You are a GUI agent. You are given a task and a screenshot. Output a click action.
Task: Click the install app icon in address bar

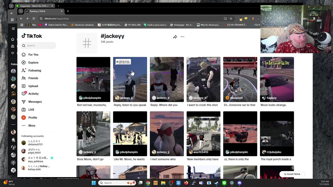[225, 18]
